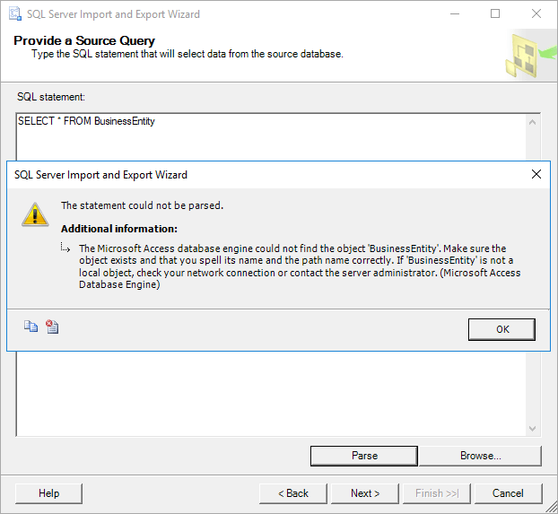The height and width of the screenshot is (514, 558).
Task: Show error technical details icon
Action: pos(52,327)
